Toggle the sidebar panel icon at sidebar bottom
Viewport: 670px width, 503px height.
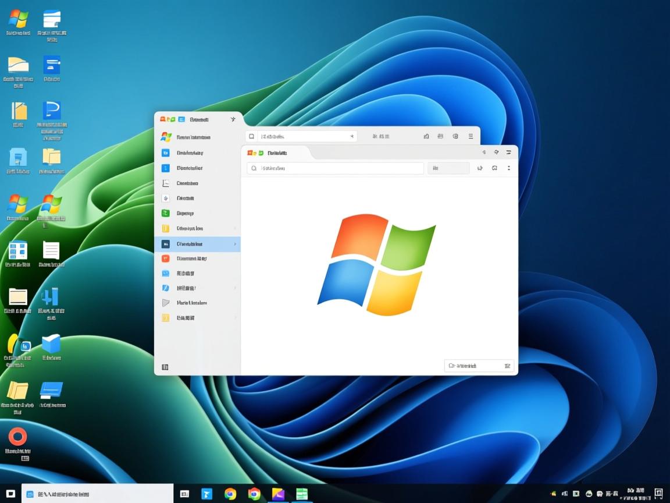[x=165, y=367]
